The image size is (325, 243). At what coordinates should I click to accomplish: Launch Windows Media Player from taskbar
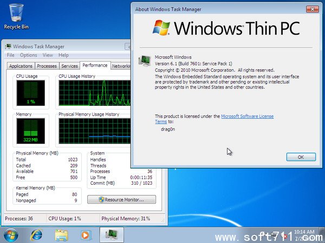pyautogui.click(x=85, y=235)
